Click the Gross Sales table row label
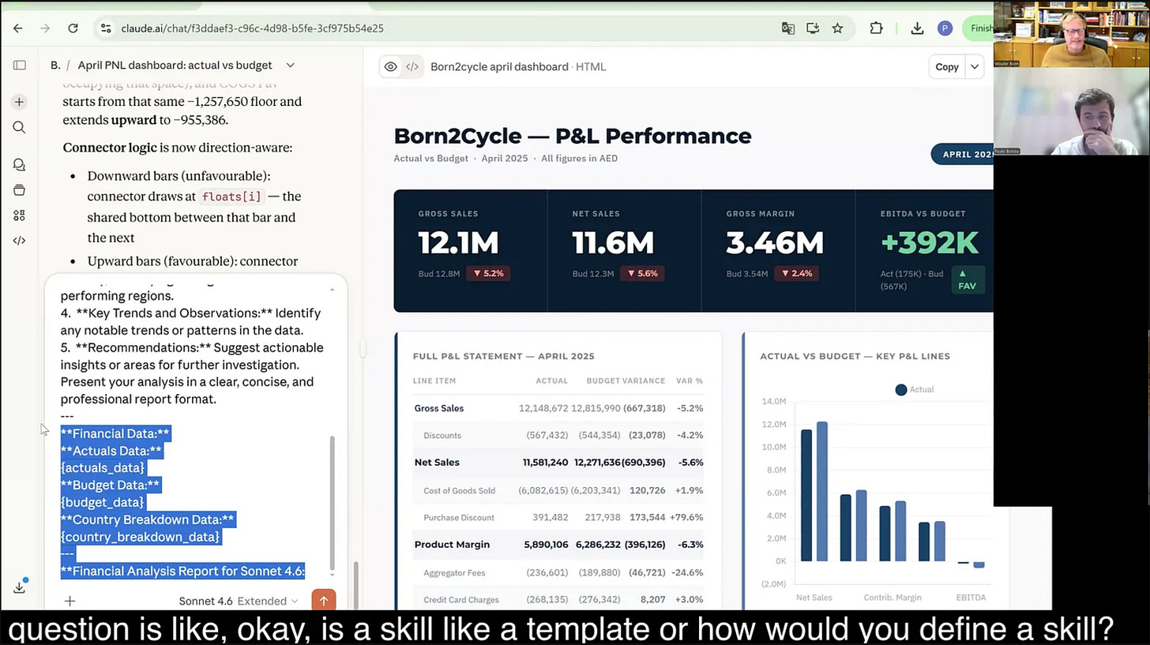This screenshot has height=645, width=1150. coord(439,408)
